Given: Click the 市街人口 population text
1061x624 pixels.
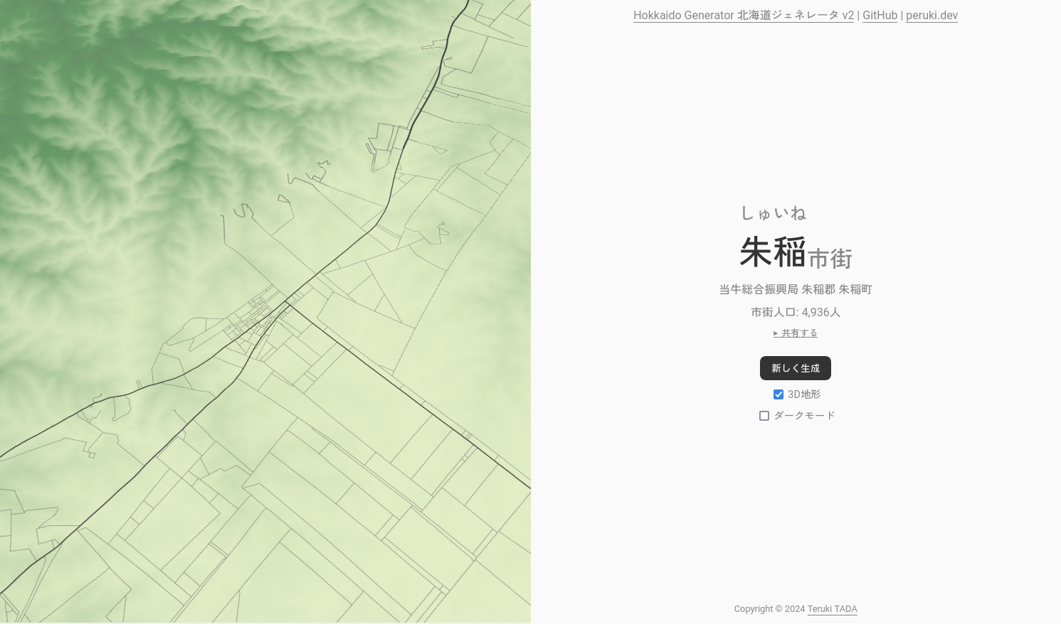Looking at the screenshot, I should click(795, 312).
